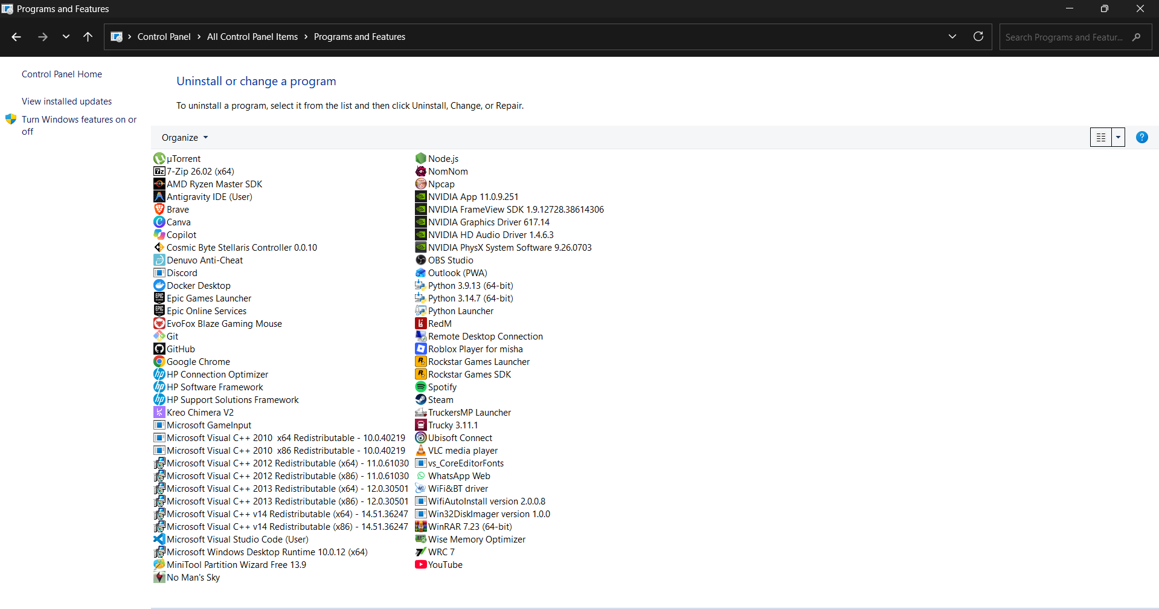Screen dimensions: 1159x609
Task: Click the WinRAR 7.23 icon
Action: tap(421, 527)
